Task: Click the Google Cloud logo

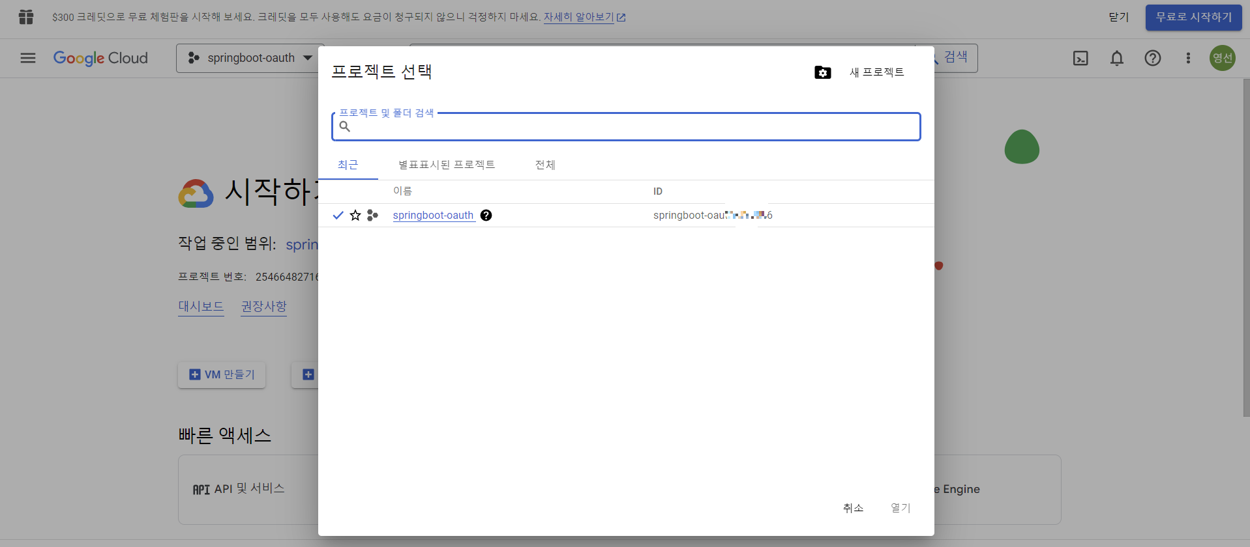Action: pyautogui.click(x=100, y=58)
